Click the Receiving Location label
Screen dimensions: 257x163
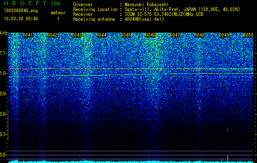tap(95, 9)
